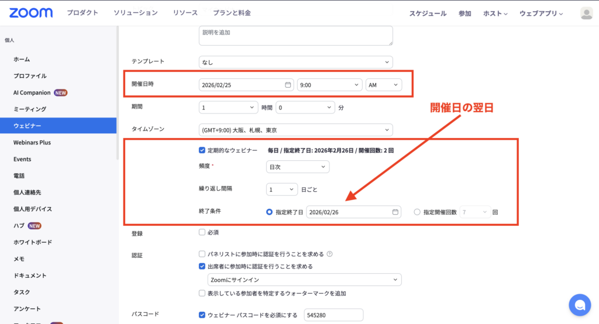
Task: Click the Zoom logo in header
Action: click(31, 13)
